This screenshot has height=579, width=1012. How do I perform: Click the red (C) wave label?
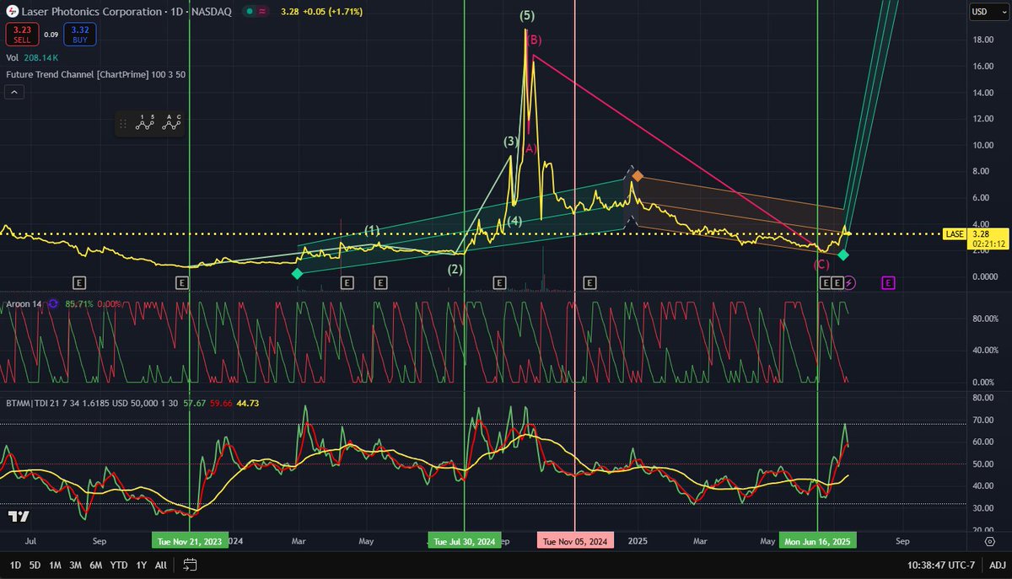click(x=821, y=265)
